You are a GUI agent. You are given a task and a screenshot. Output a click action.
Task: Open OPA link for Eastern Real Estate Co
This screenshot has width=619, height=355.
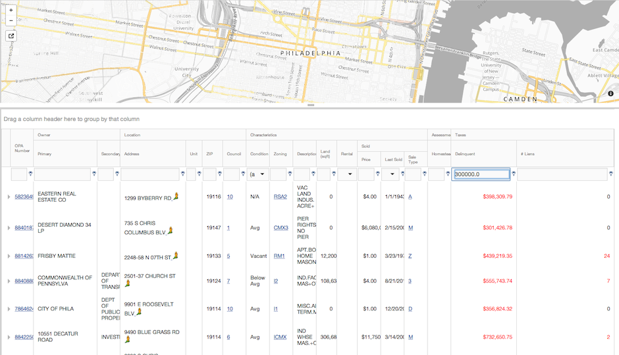pos(24,197)
